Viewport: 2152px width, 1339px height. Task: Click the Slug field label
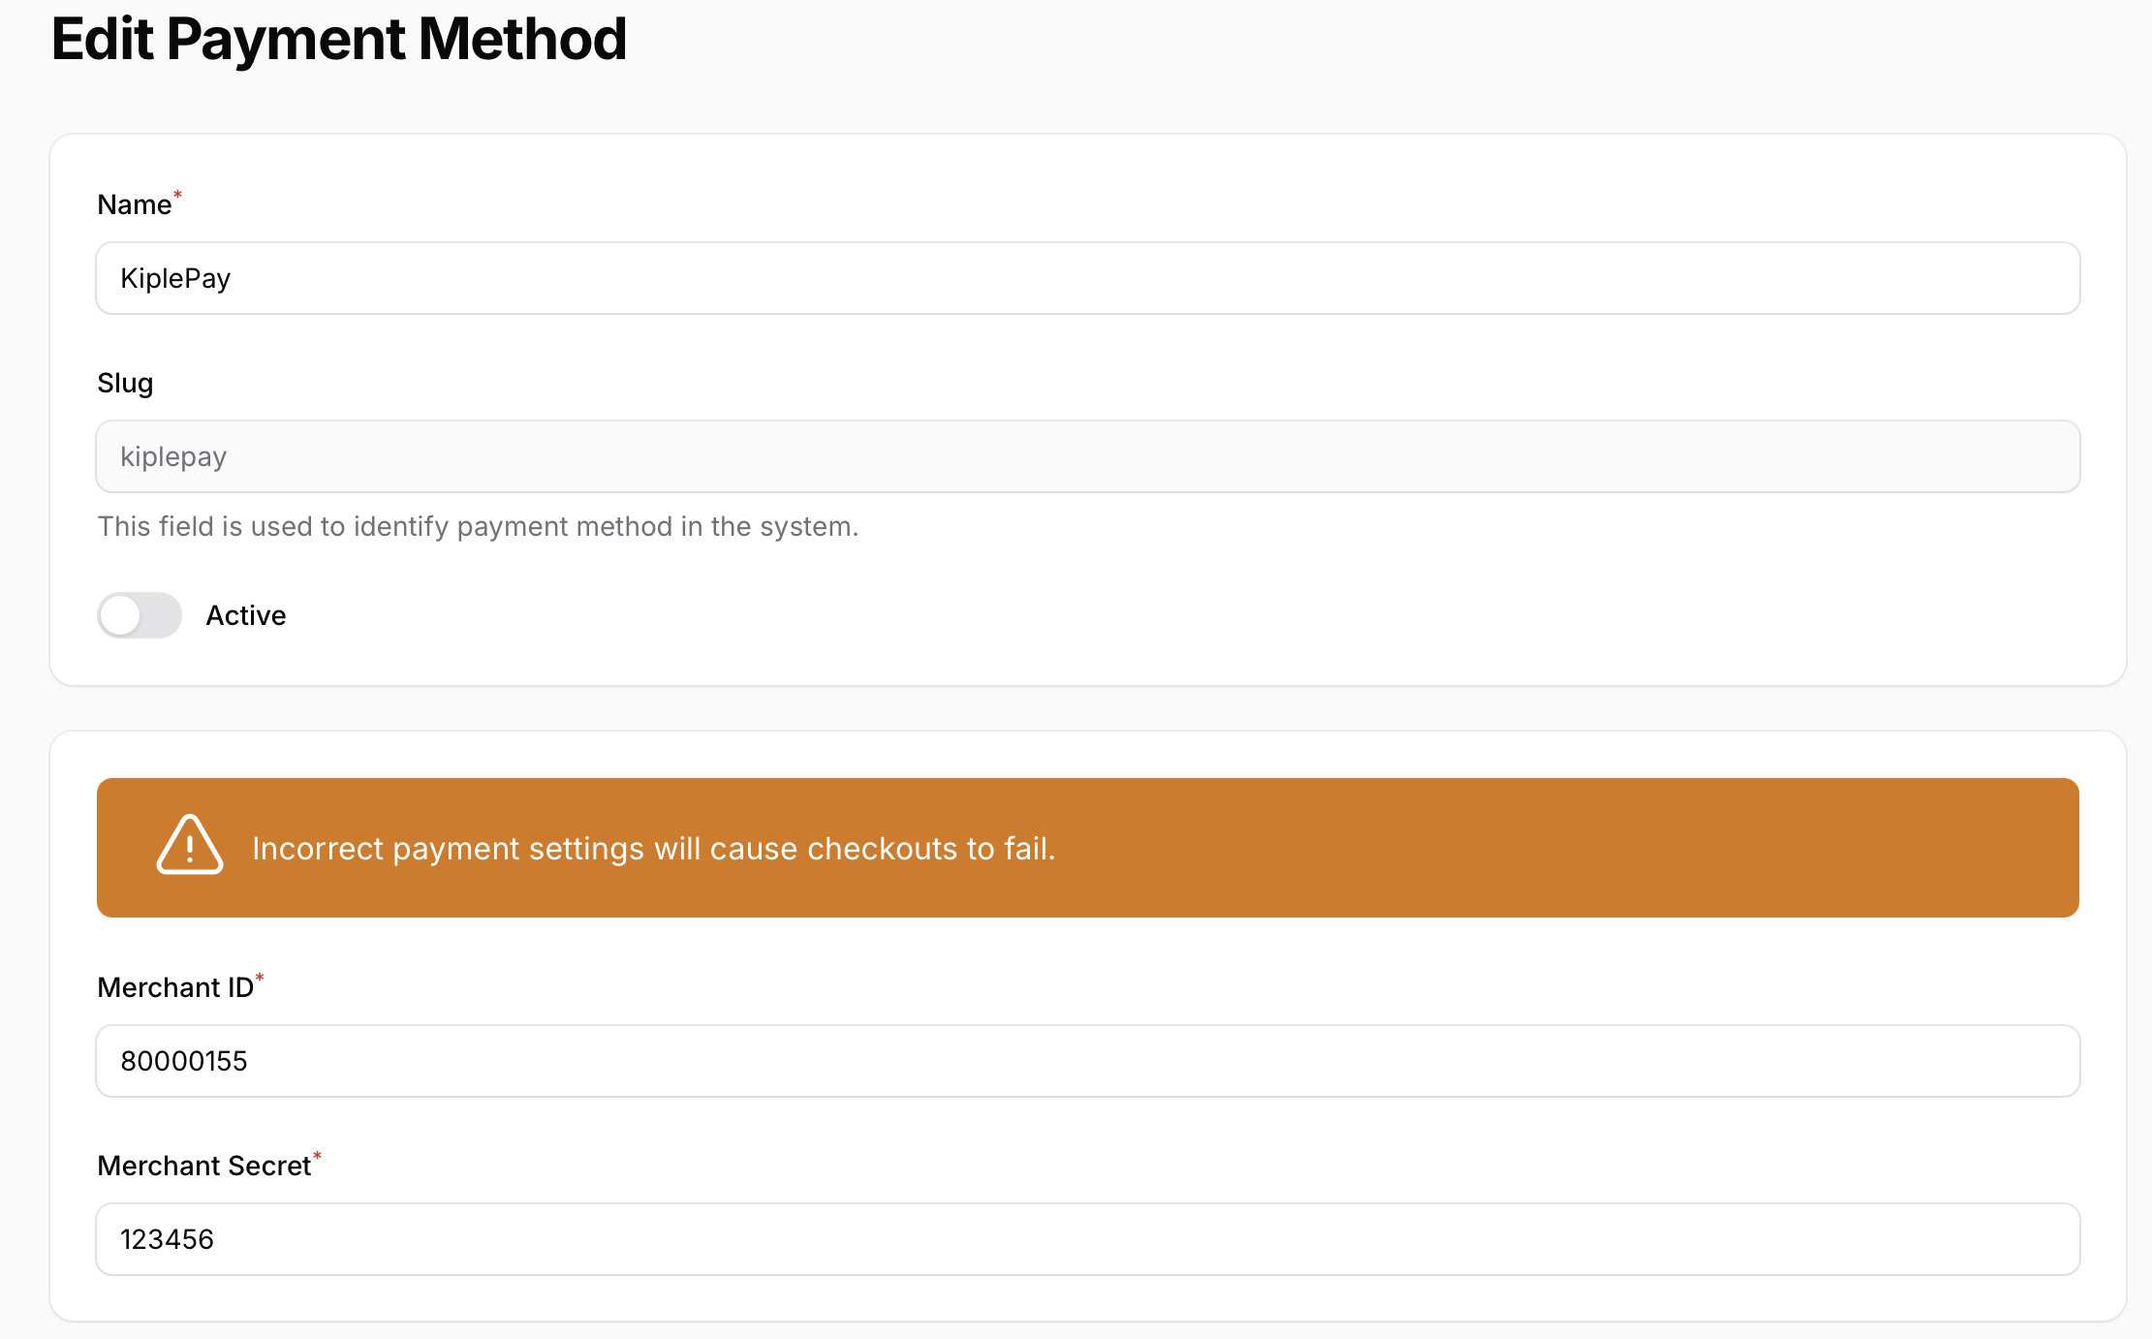pos(125,384)
